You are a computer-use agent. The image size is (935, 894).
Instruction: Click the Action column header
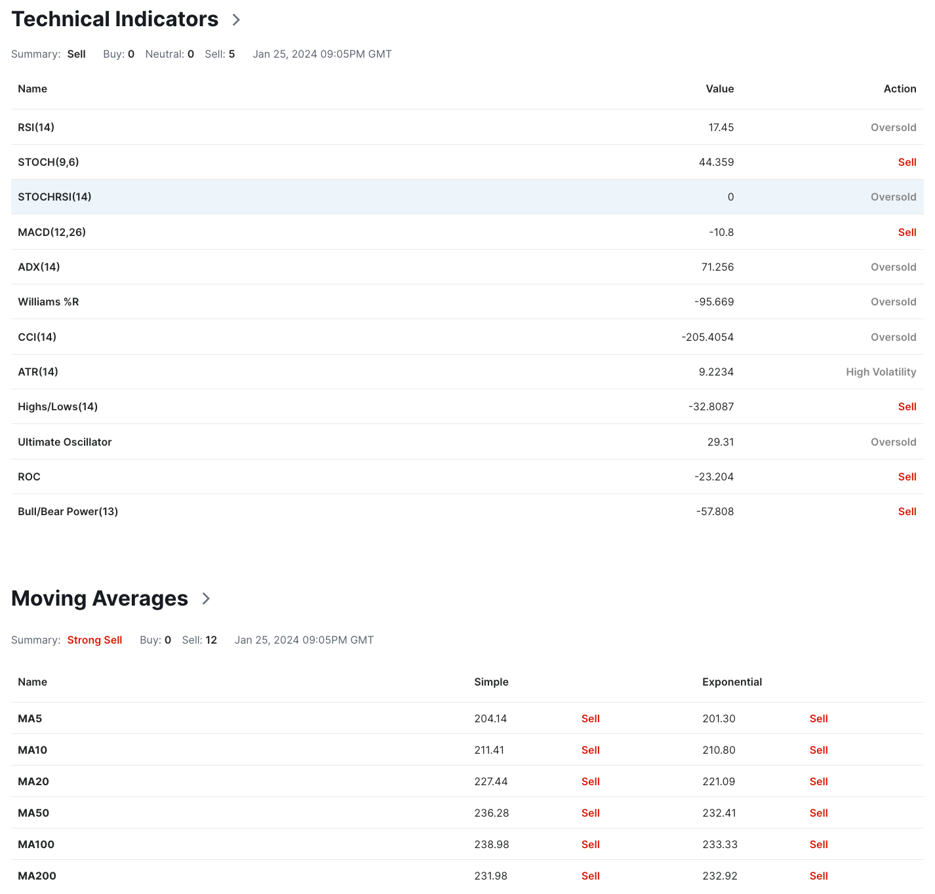(900, 88)
